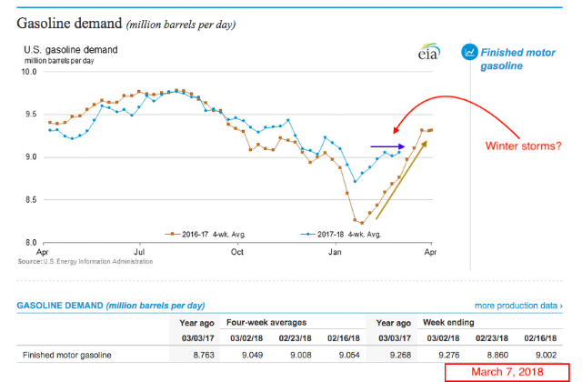Click the EIA logo
This screenshot has height=382, width=582.
tap(429, 52)
